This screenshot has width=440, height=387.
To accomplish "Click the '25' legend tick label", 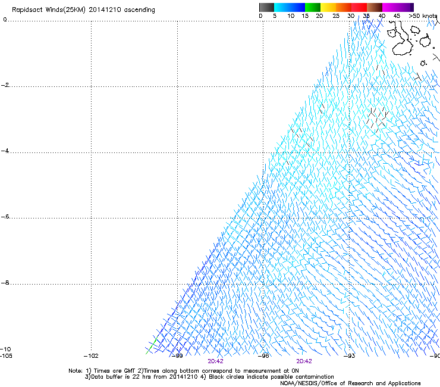I will pyautogui.click(x=336, y=16).
